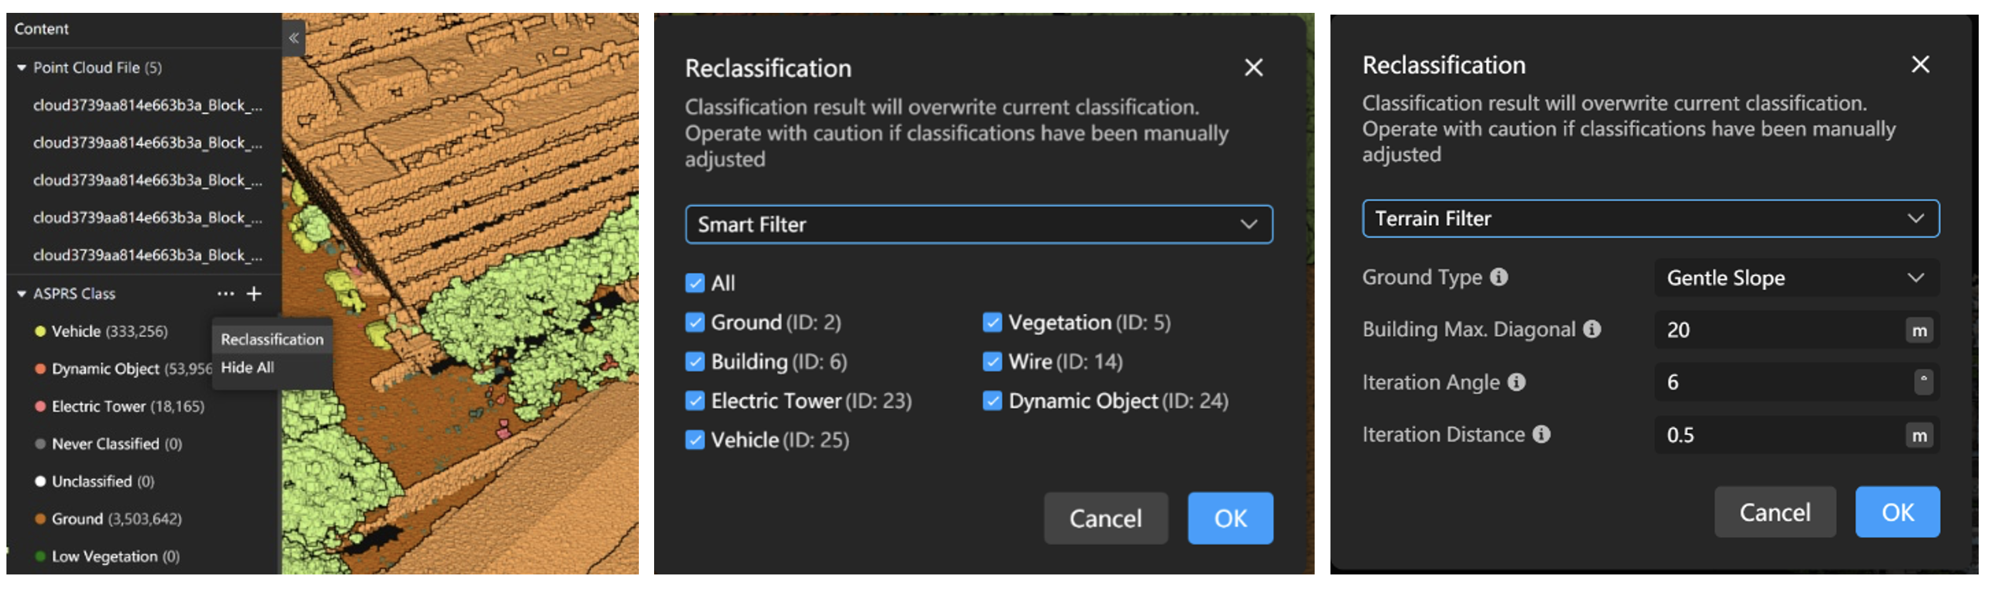Toggle the Building (ID: 6) checkbox
The width and height of the screenshot is (1991, 592).
(x=695, y=362)
